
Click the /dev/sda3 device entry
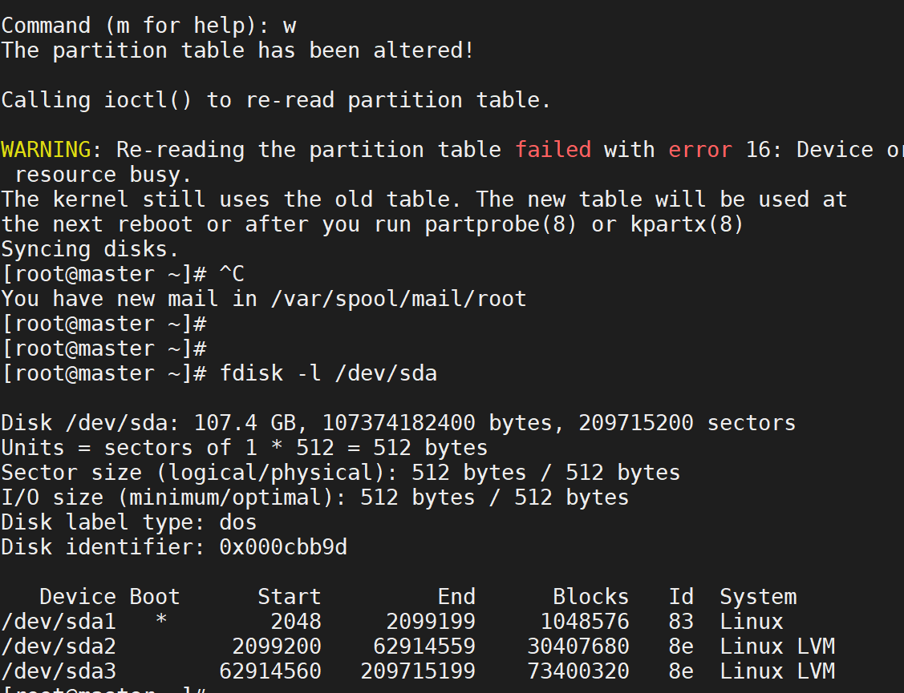(59, 671)
